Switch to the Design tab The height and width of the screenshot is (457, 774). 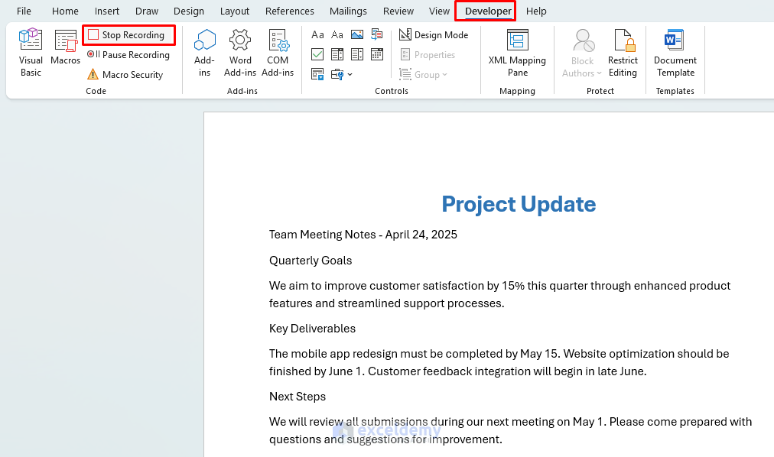click(189, 11)
